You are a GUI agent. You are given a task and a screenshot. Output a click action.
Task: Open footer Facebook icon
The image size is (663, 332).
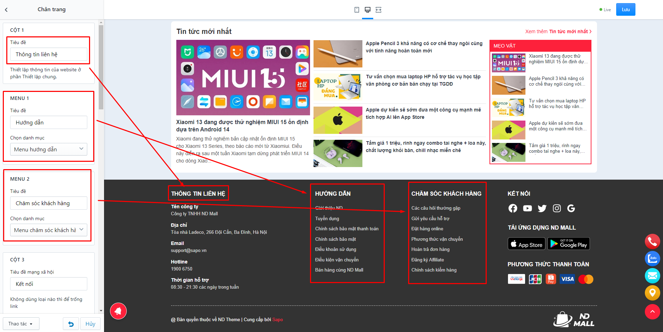pos(513,208)
